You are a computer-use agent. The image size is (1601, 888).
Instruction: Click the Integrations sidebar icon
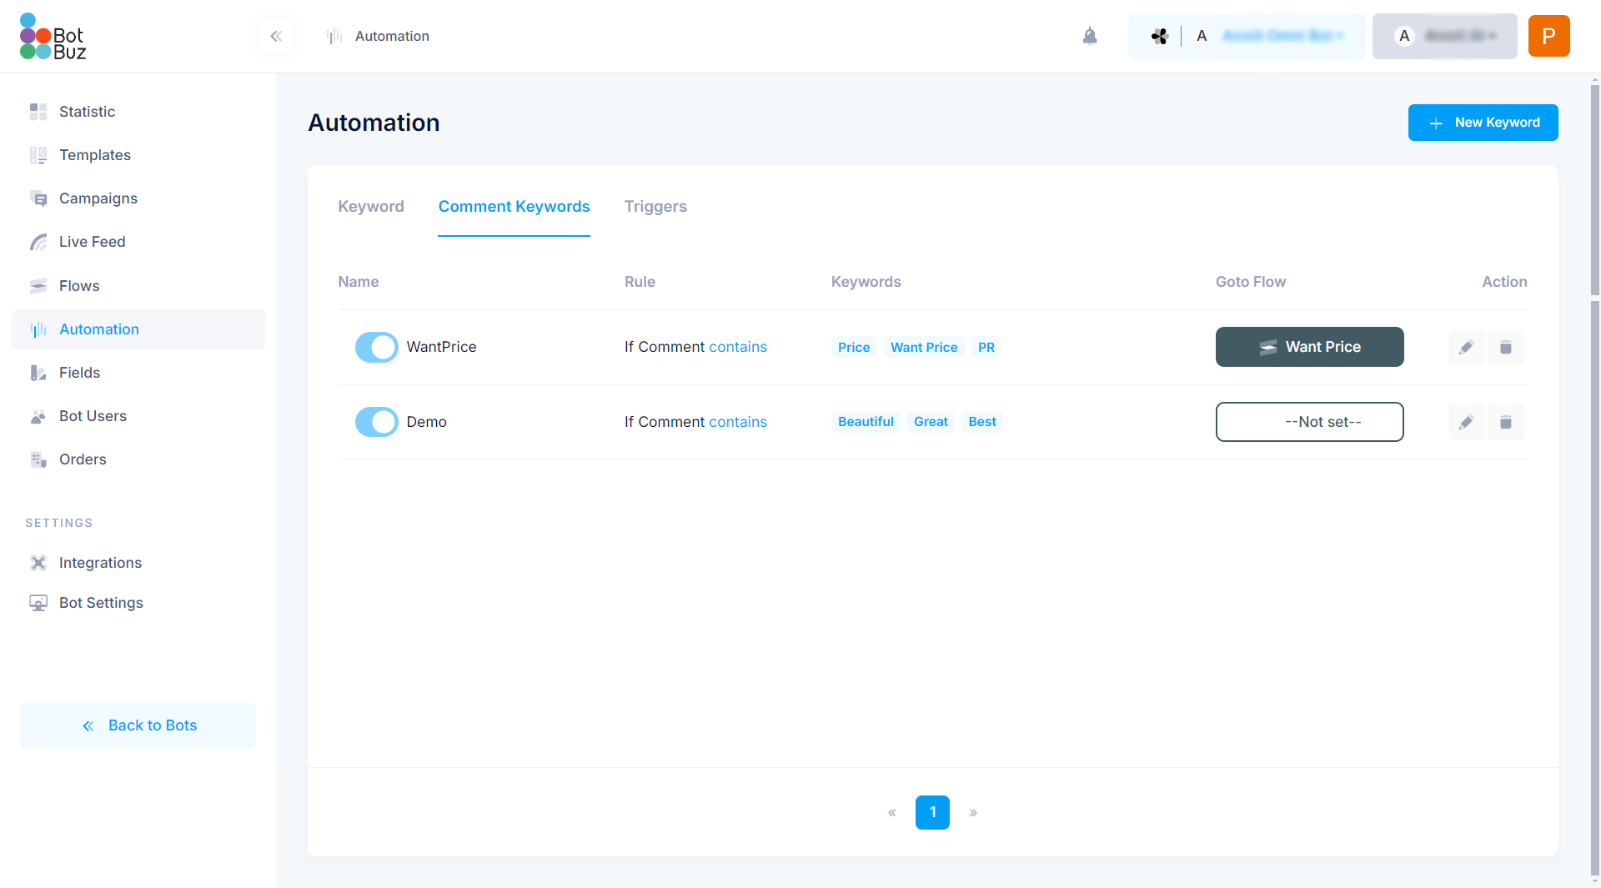tap(38, 563)
